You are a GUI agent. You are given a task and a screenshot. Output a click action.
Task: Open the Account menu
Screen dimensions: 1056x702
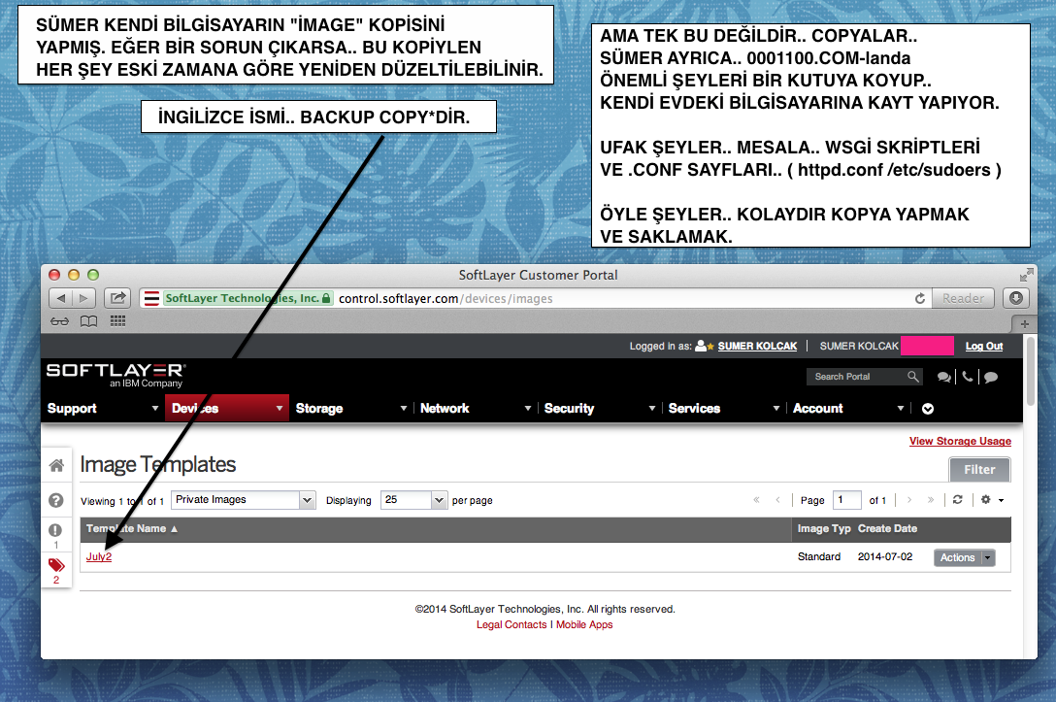tap(848, 408)
